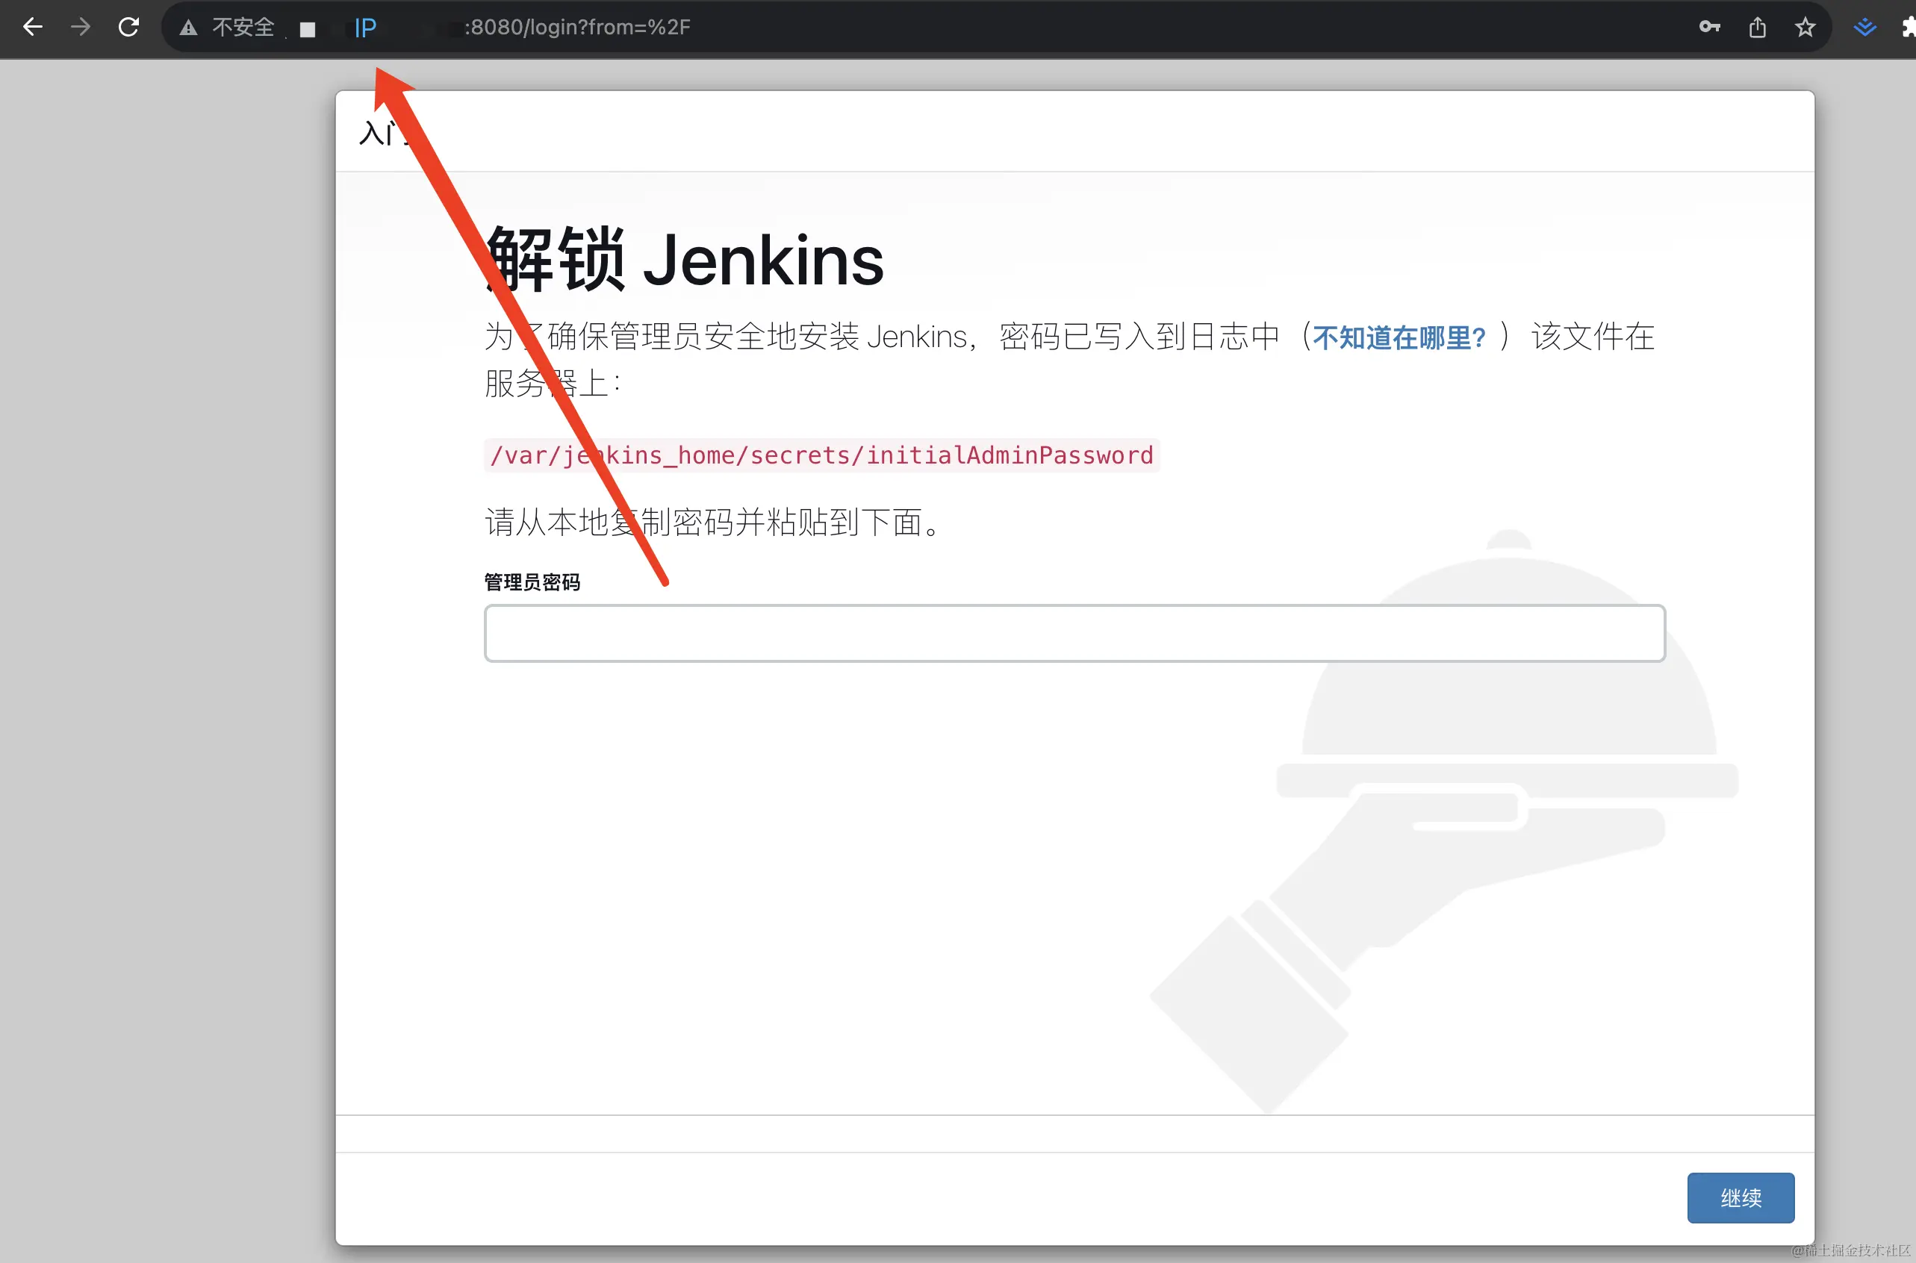Click the share page icon
This screenshot has height=1263, width=1916.
[x=1757, y=28]
